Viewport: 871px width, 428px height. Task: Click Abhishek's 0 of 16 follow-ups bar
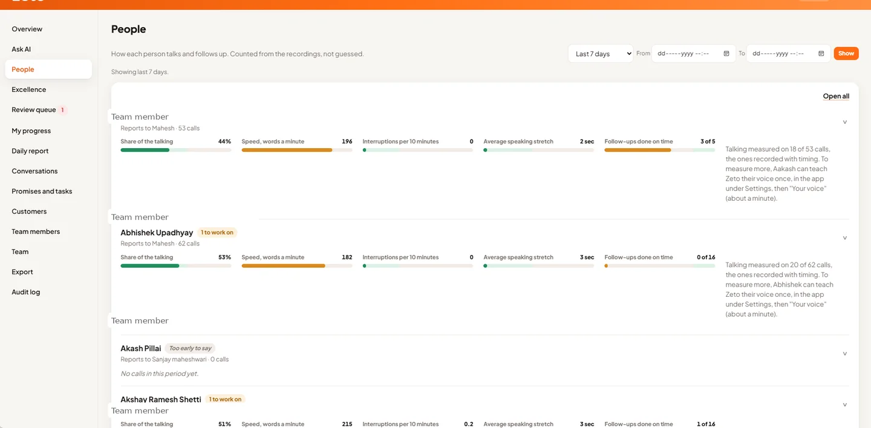coord(660,265)
